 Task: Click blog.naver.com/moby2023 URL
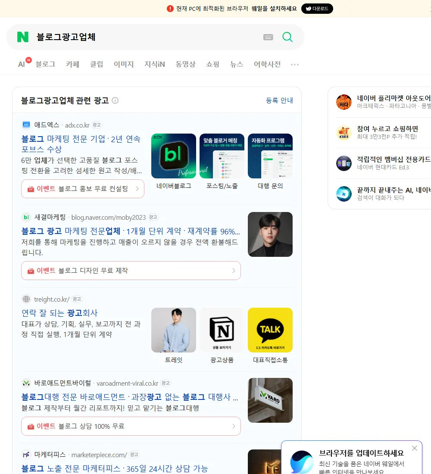109,217
